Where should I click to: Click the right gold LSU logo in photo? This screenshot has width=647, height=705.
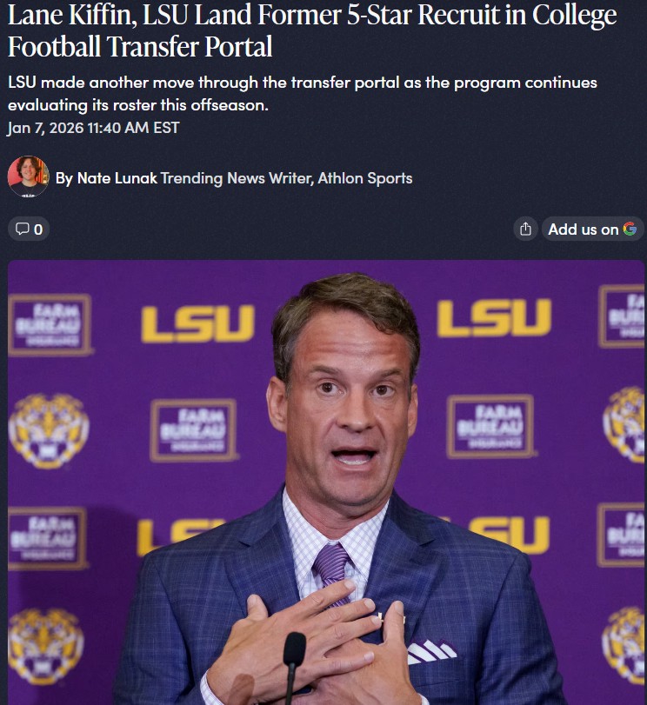click(494, 318)
